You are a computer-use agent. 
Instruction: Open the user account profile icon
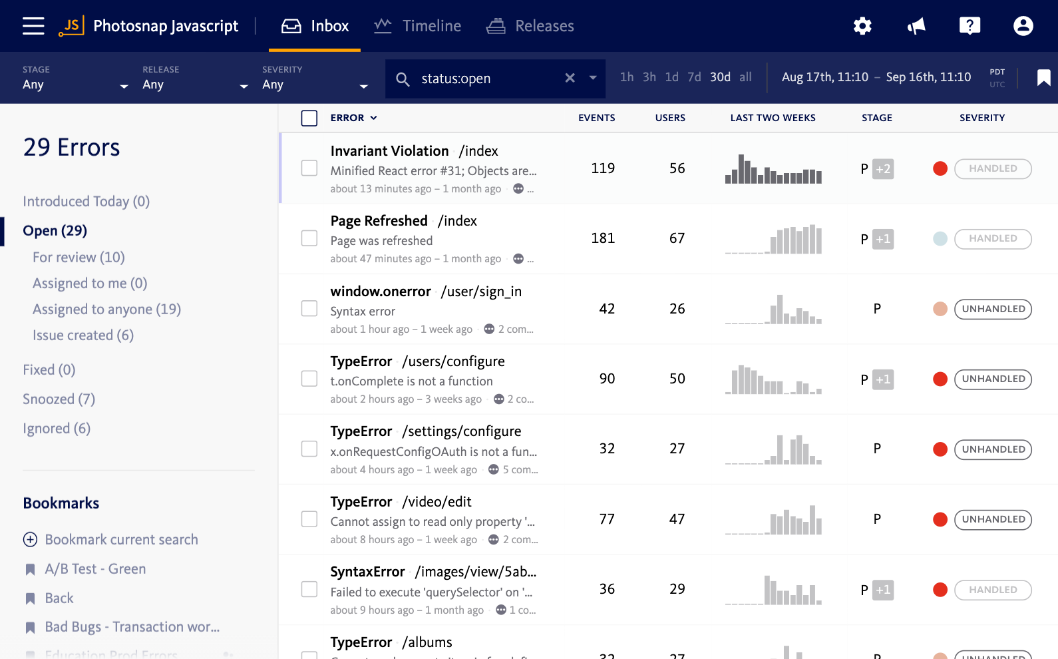point(1023,26)
